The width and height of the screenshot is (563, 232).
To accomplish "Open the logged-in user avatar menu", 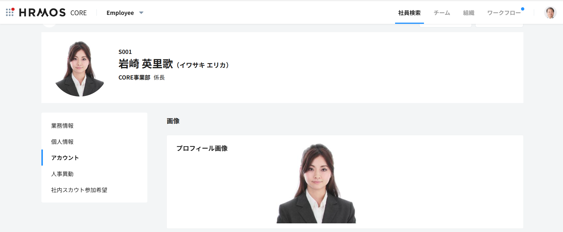I will (550, 13).
